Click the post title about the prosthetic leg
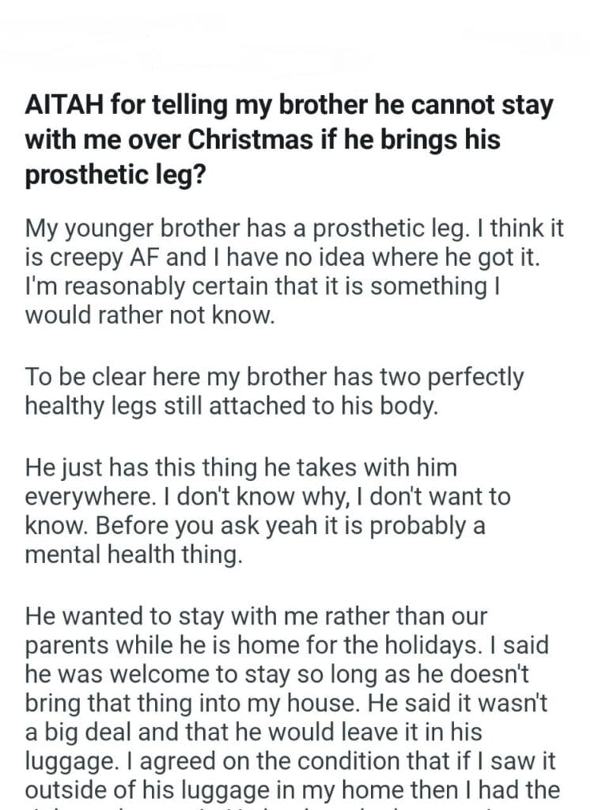This screenshot has height=810, width=590. click(289, 140)
